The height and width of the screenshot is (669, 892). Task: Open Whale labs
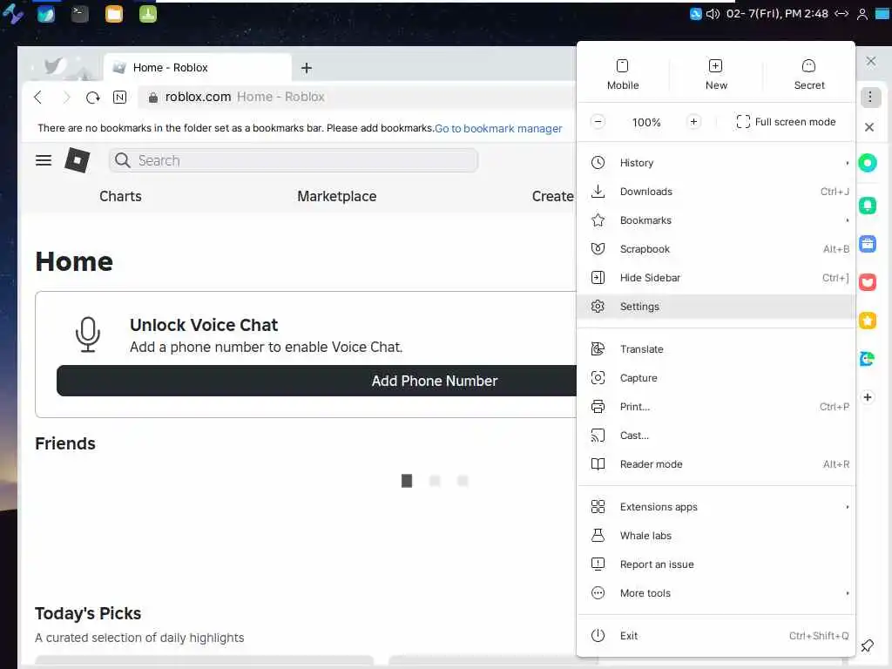(716, 536)
